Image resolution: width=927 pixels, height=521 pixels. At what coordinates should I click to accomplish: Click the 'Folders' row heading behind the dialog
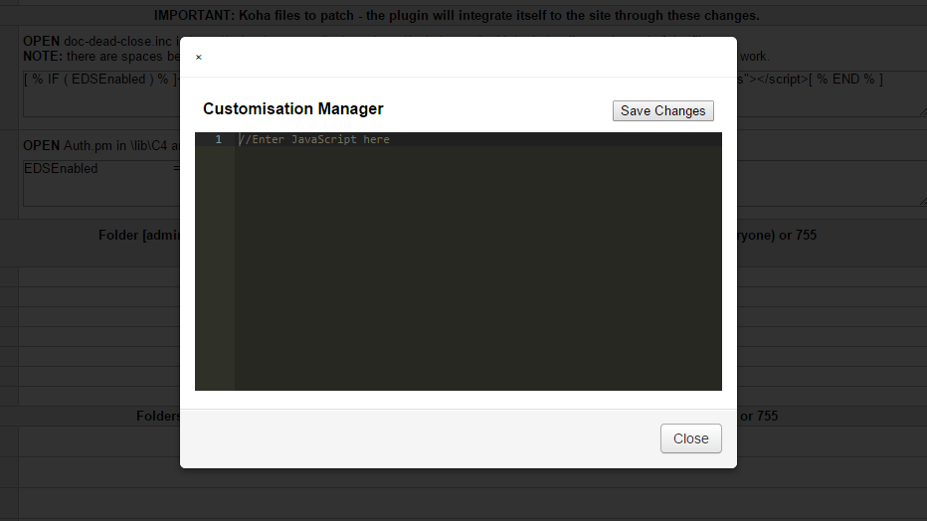pyautogui.click(x=158, y=416)
